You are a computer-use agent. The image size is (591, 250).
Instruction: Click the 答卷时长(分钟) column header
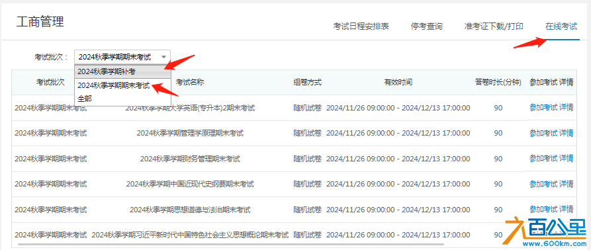498,82
